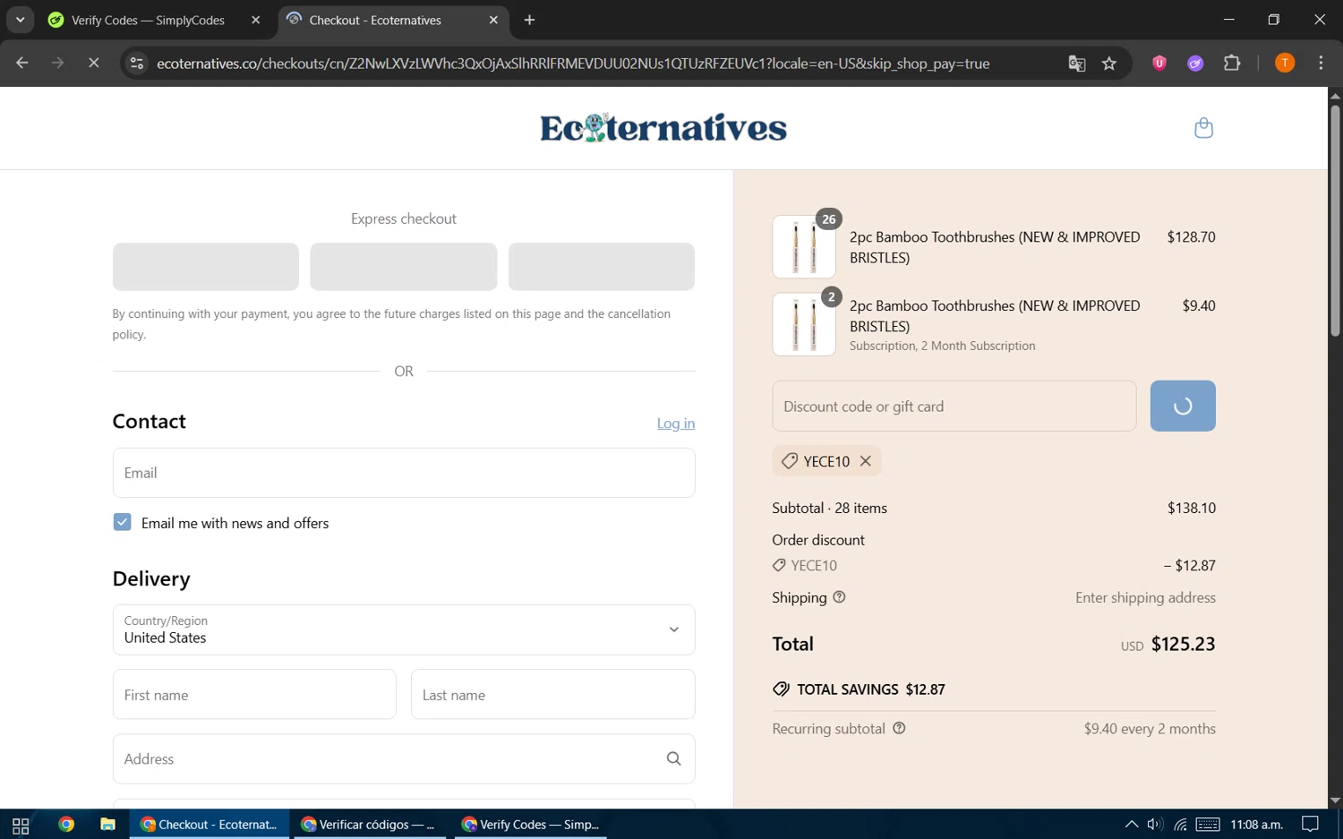This screenshot has height=839, width=1343.
Task: Show hidden system tray icons
Action: 1132,825
